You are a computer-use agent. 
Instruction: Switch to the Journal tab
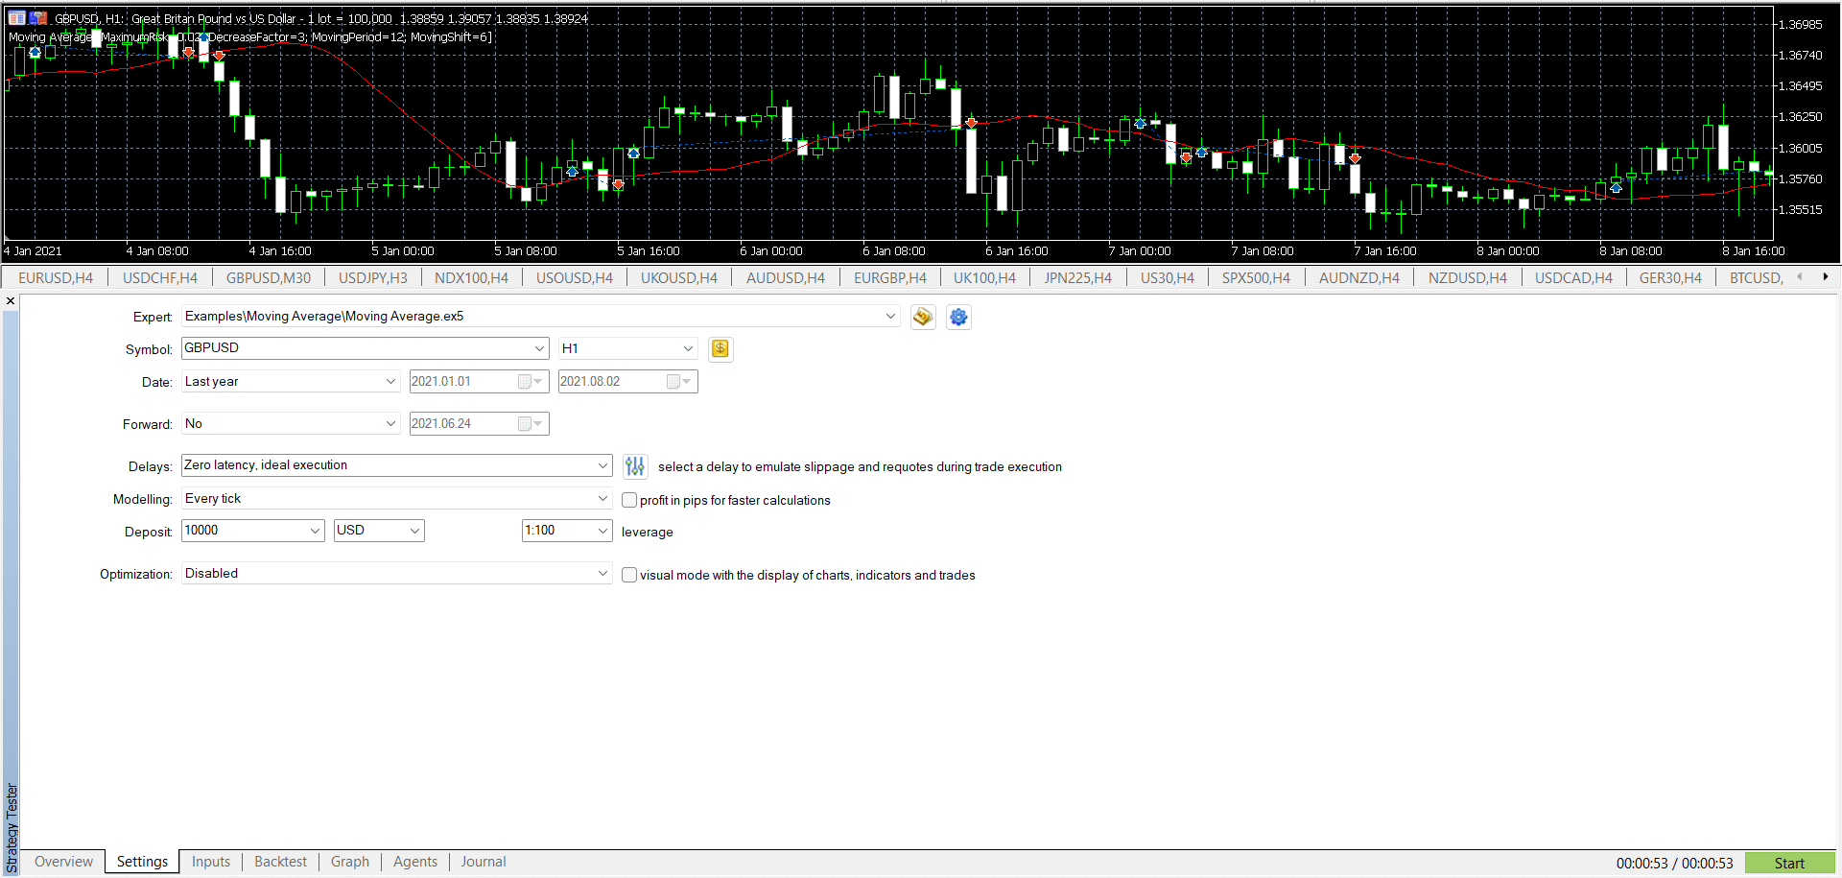pos(484,862)
